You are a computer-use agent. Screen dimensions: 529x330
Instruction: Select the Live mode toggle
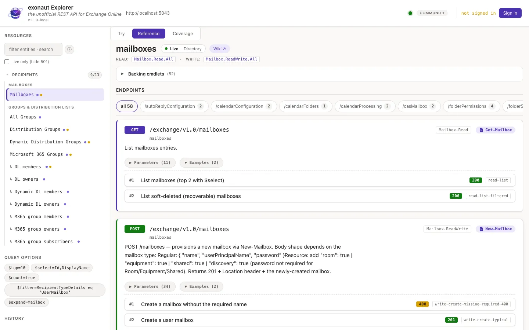[172, 49]
